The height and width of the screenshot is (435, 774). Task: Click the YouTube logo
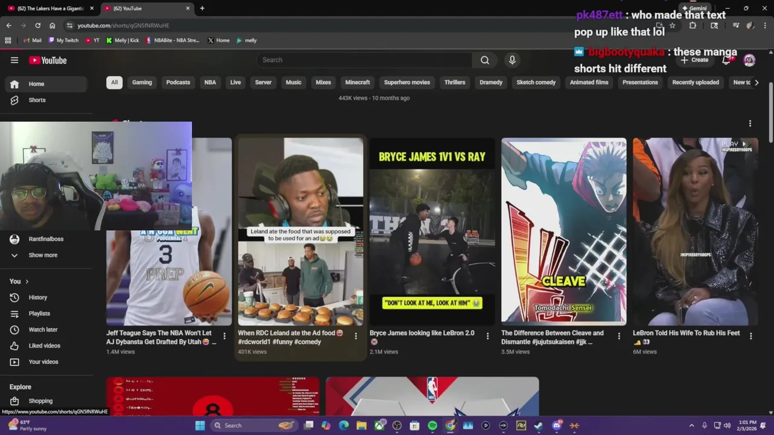pyautogui.click(x=48, y=60)
